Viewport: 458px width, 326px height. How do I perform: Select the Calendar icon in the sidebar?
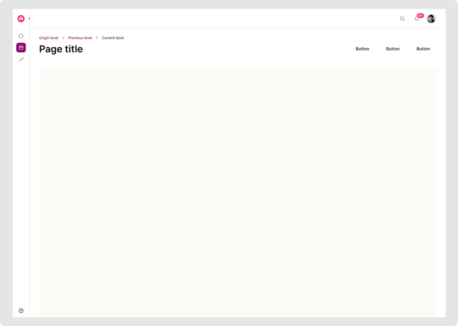(x=21, y=47)
